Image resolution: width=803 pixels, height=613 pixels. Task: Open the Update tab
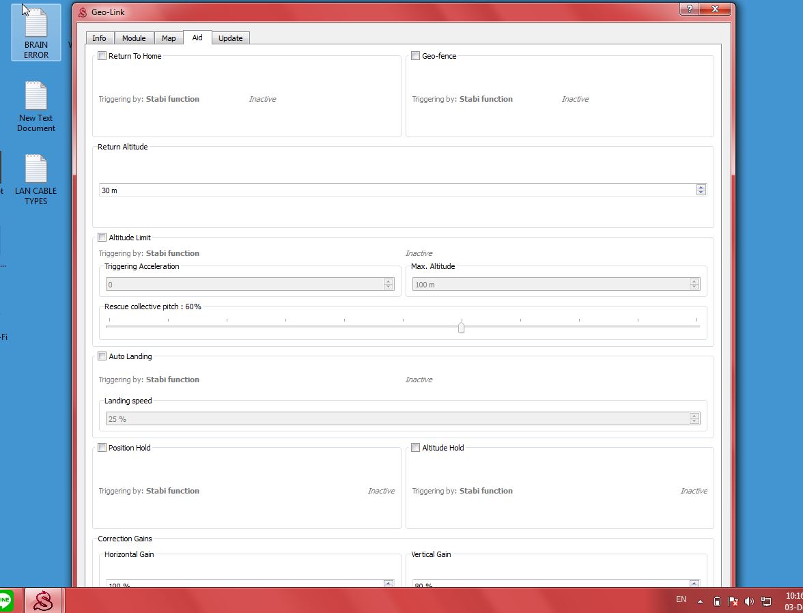(x=230, y=38)
